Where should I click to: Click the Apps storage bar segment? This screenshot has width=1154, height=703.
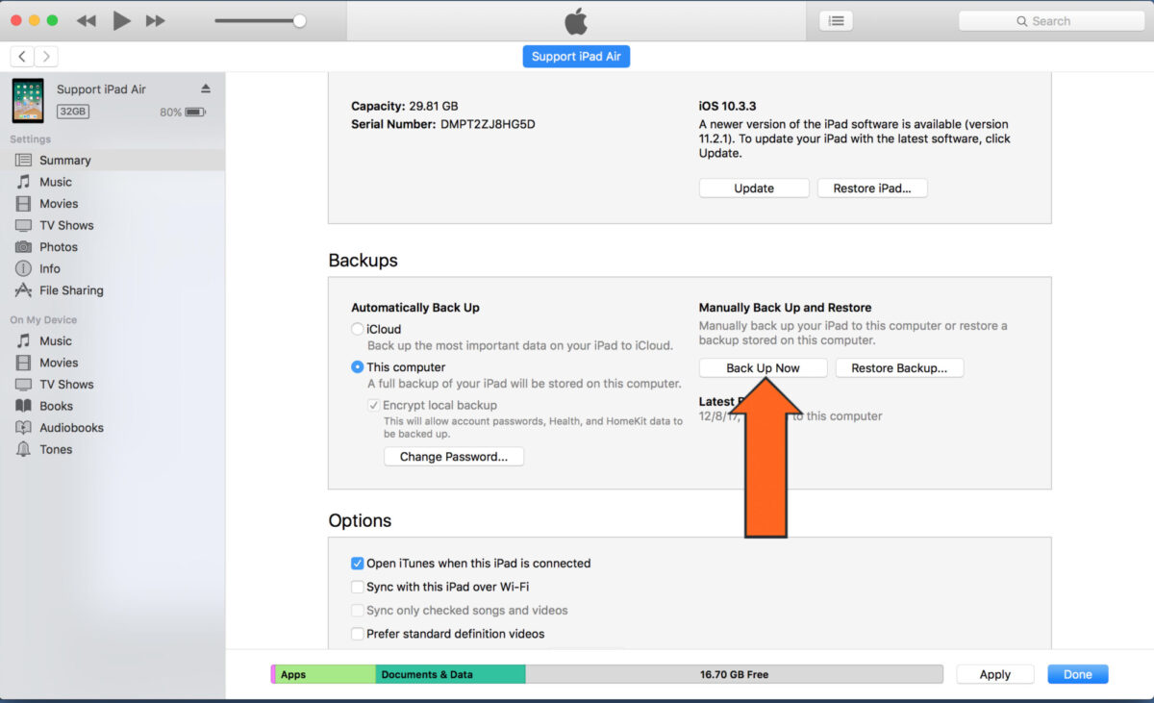click(x=325, y=674)
